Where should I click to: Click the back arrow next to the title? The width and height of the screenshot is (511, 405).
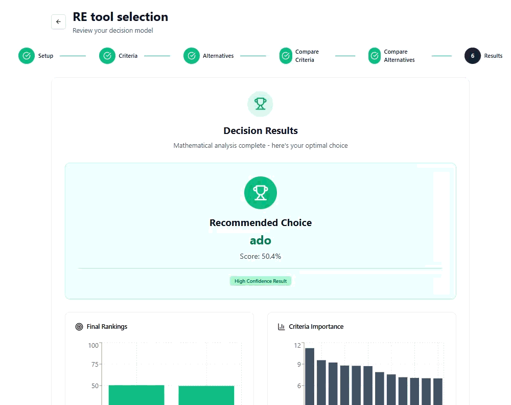[58, 21]
